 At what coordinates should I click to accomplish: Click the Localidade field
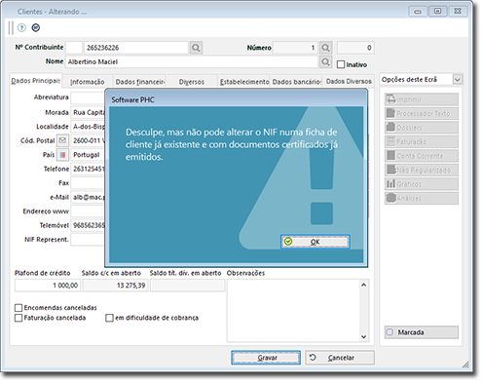[88, 127]
